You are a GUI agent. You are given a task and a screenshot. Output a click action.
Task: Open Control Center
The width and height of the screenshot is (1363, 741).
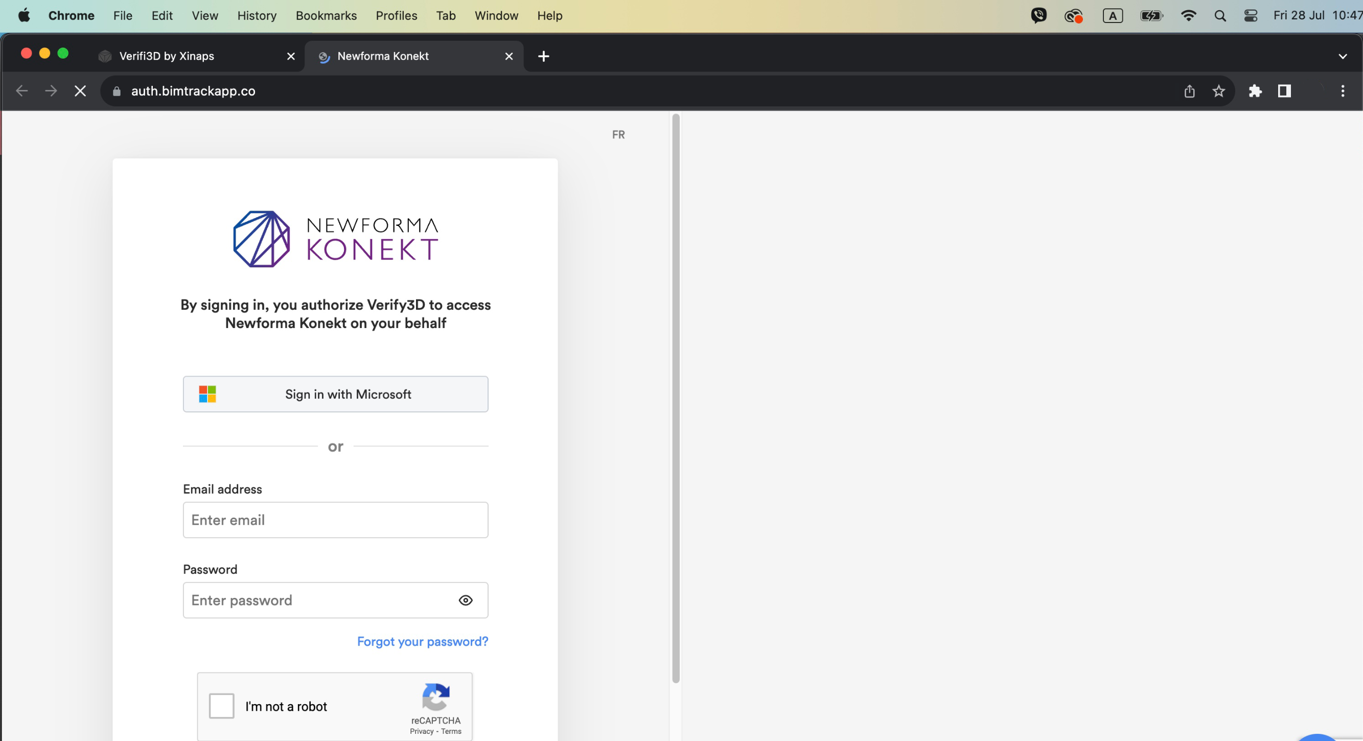pos(1251,15)
